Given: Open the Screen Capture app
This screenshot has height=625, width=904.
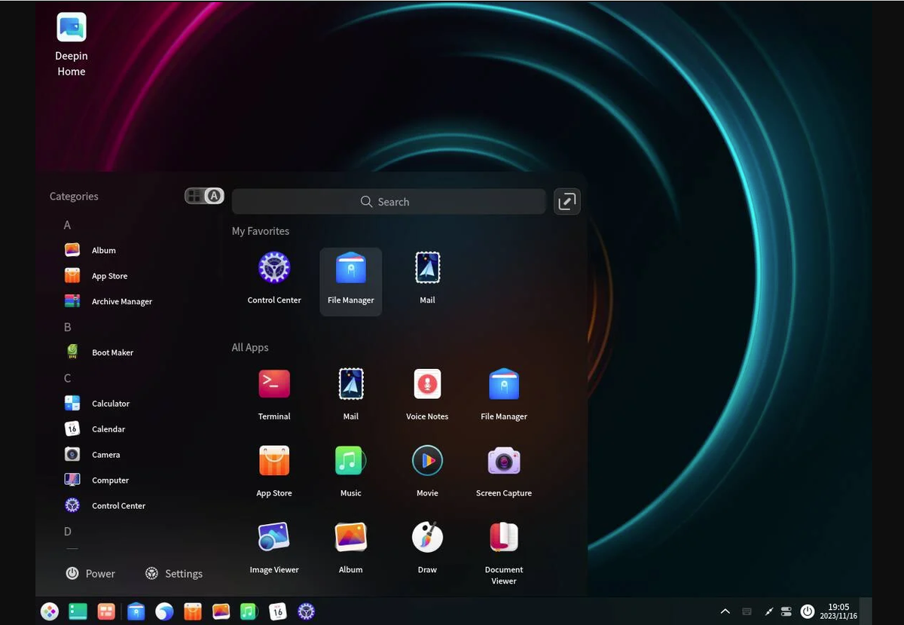Looking at the screenshot, I should point(503,460).
